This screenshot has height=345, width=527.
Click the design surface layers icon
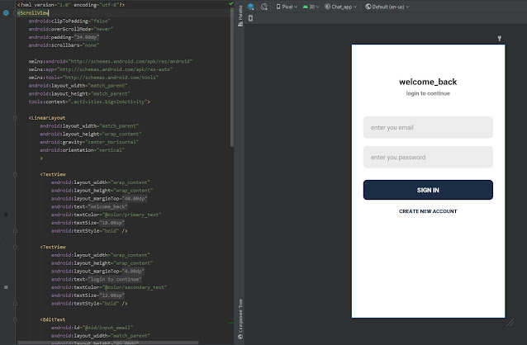pyautogui.click(x=251, y=7)
